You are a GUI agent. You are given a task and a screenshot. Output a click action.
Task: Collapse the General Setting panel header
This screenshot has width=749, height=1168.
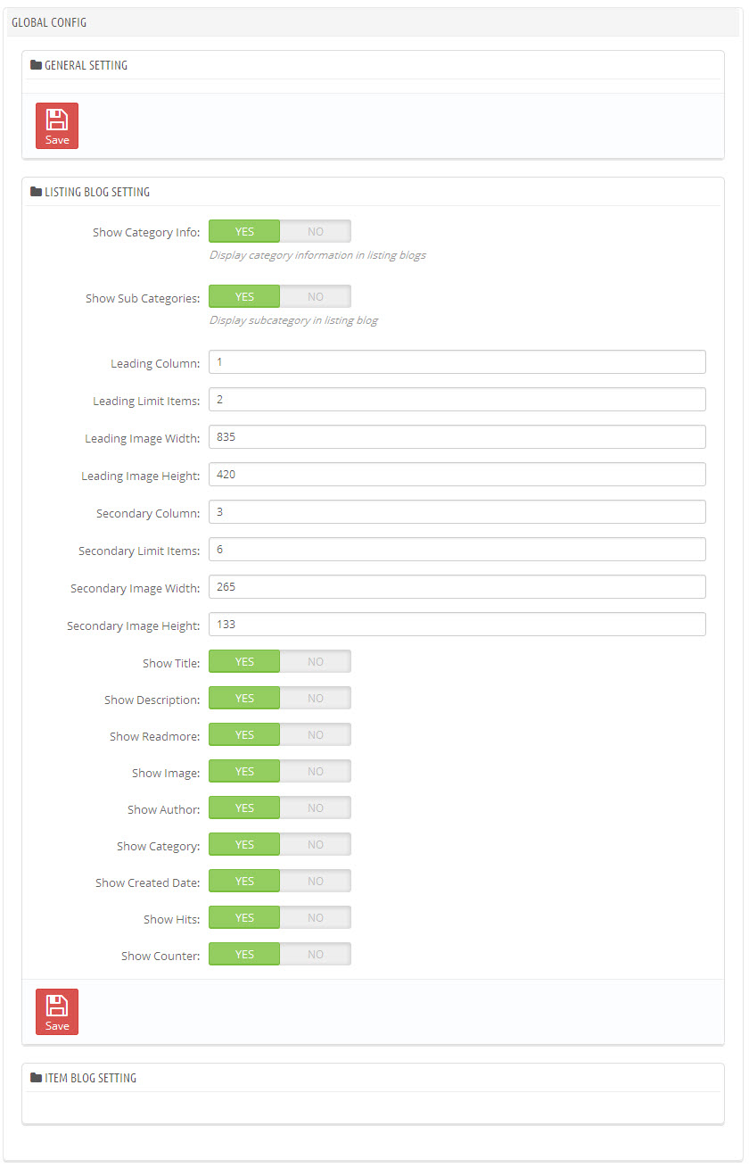(373, 65)
